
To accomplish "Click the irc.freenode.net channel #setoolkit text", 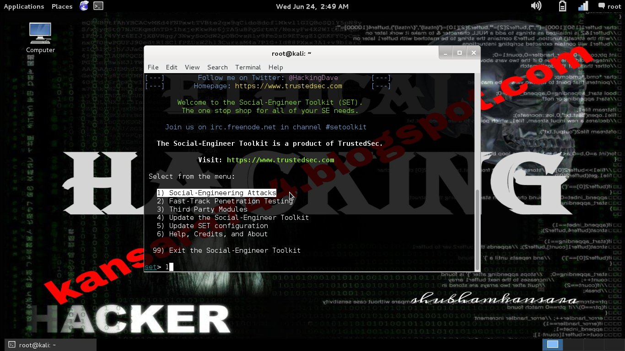I will [266, 127].
